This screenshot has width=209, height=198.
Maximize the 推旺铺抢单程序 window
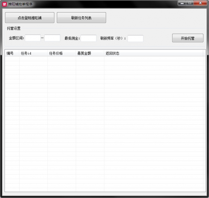pos(190,3)
